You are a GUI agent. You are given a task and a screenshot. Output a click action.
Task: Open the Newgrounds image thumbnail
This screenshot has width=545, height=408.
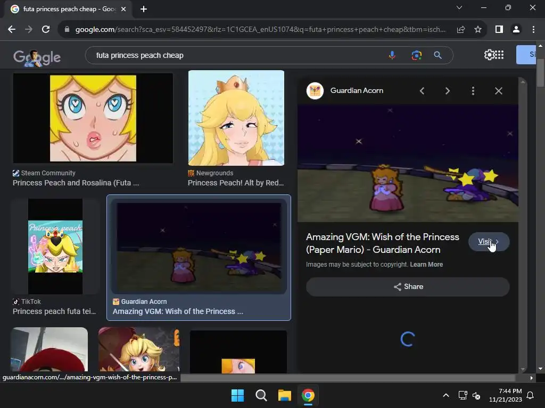pos(236,118)
